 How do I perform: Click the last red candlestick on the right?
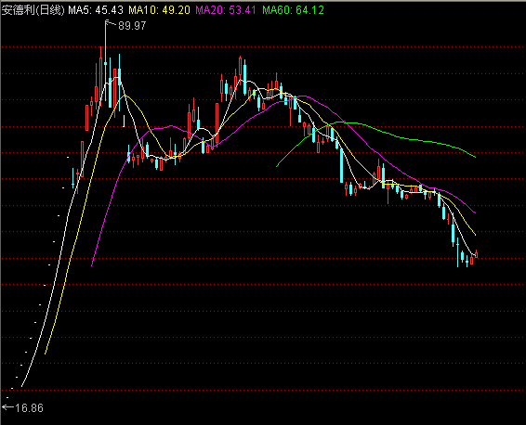click(476, 254)
